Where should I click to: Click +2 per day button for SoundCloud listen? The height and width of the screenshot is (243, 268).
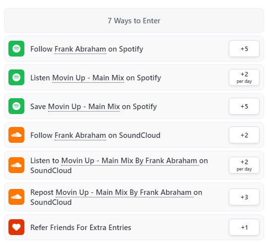pos(244,165)
